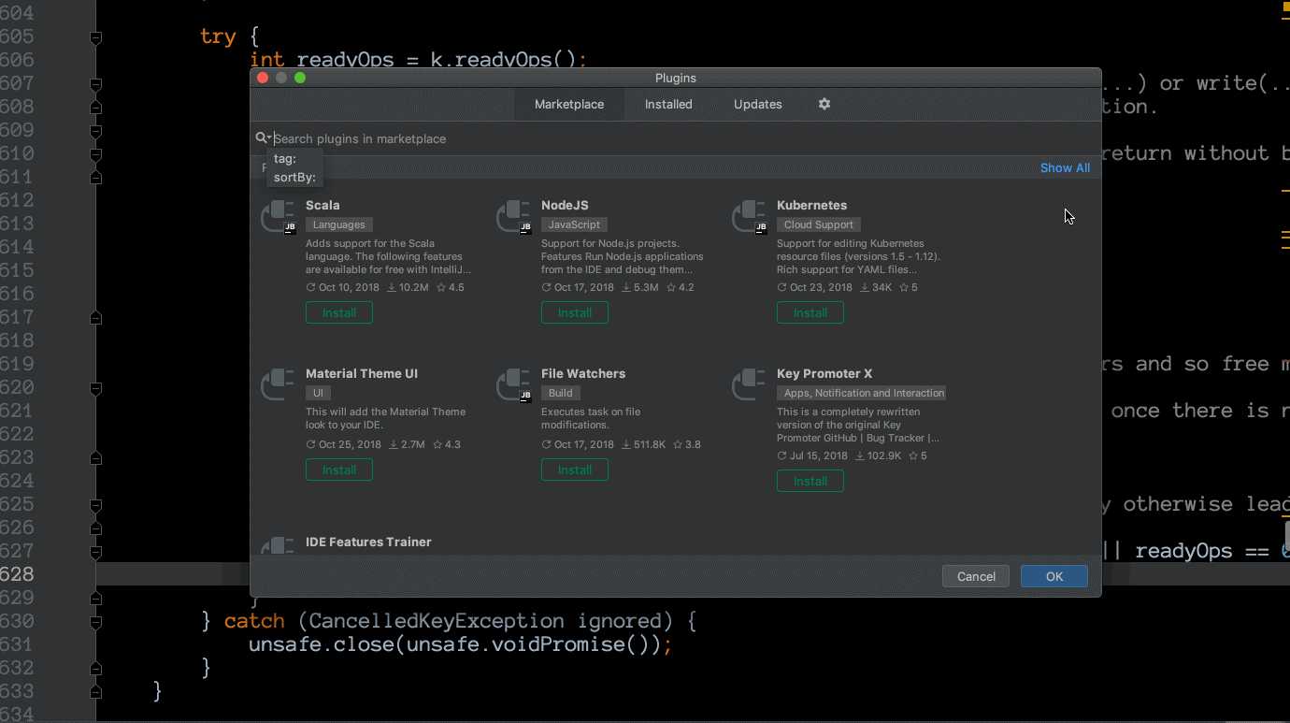
Task: Click the JavaScript tag under NodeJS
Action: pos(574,224)
